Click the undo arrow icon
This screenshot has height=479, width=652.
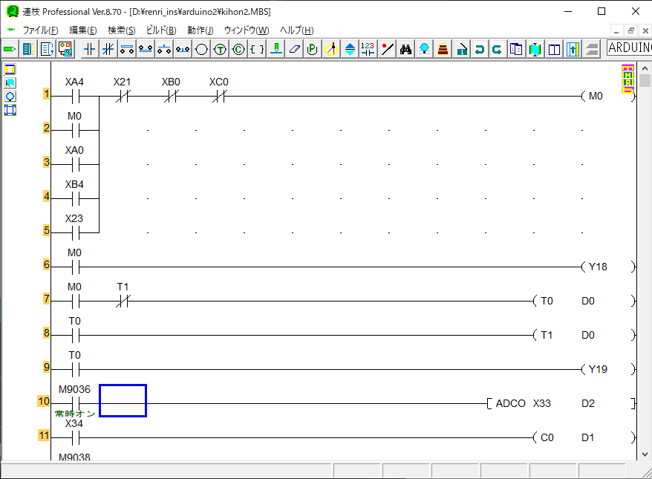(480, 49)
